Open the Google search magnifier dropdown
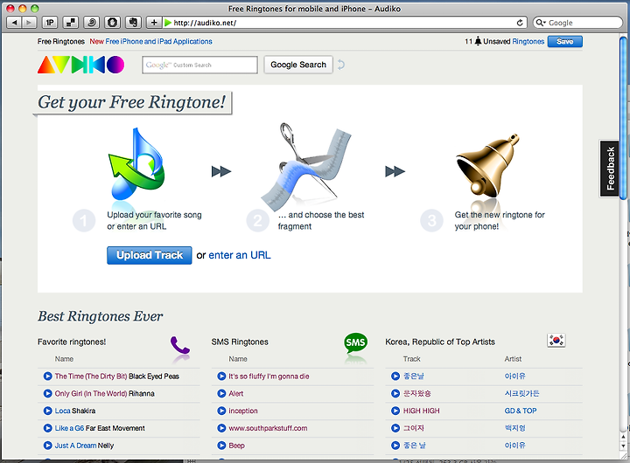Screen dimensions: 630x463 point(541,23)
